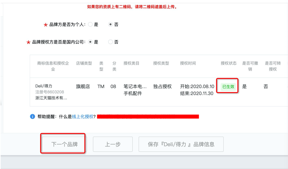
Task: Click the 独占授权 cell in the table row
Action: 162,86
